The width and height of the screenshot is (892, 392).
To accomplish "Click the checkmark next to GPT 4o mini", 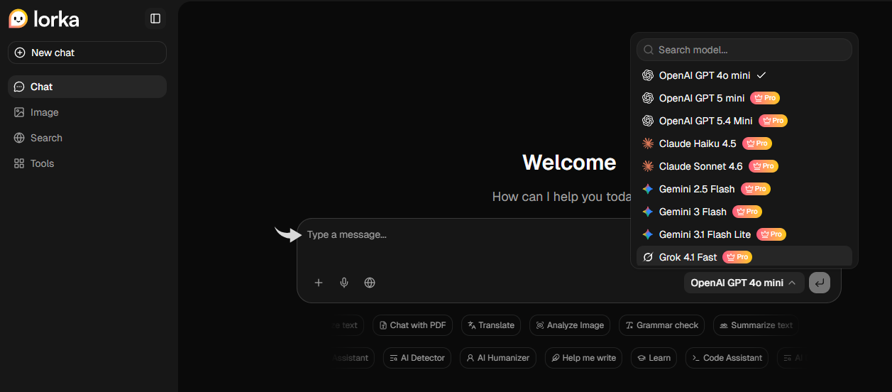I will click(761, 75).
